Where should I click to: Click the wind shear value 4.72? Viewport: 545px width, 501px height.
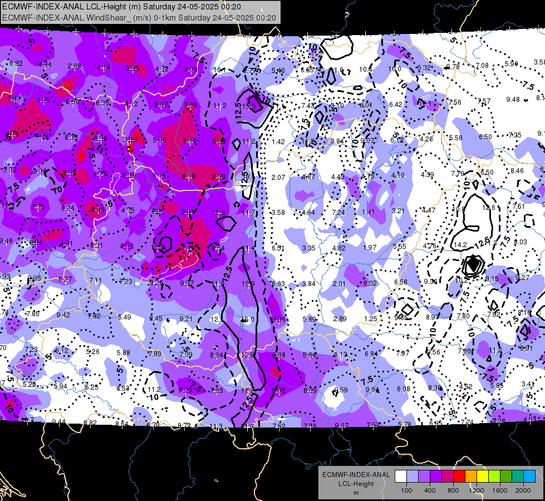click(x=161, y=69)
